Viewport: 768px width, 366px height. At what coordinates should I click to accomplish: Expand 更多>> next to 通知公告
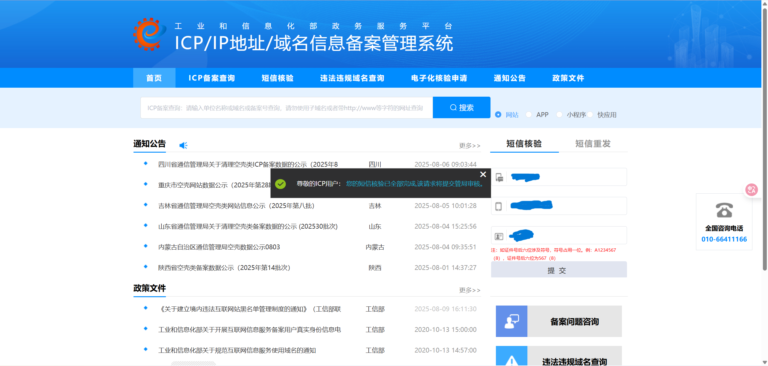(469, 146)
